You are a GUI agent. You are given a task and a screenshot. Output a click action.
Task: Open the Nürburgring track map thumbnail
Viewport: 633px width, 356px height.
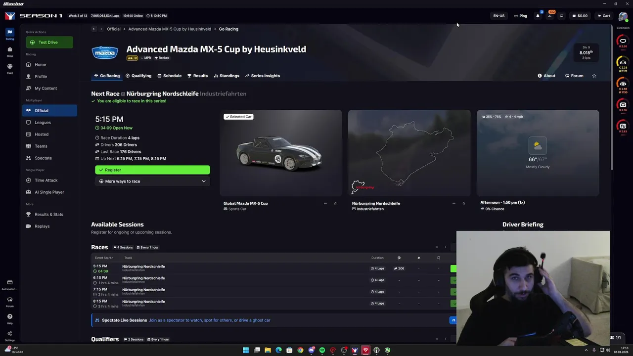pos(409,153)
